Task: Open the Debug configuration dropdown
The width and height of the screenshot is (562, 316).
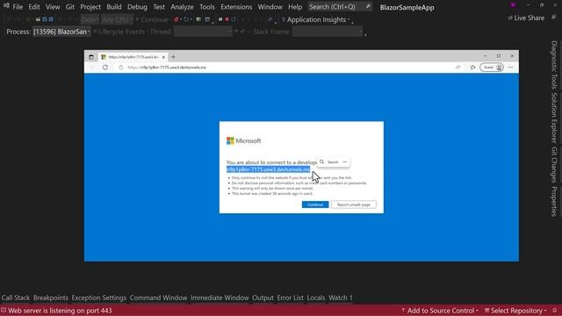Action: (x=90, y=19)
